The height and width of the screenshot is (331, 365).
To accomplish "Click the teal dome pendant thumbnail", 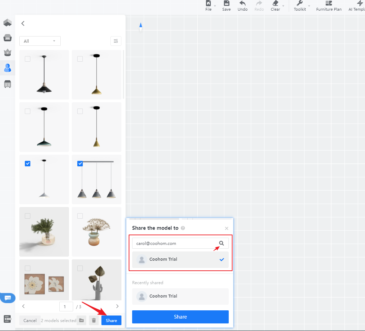I will pos(44,127).
